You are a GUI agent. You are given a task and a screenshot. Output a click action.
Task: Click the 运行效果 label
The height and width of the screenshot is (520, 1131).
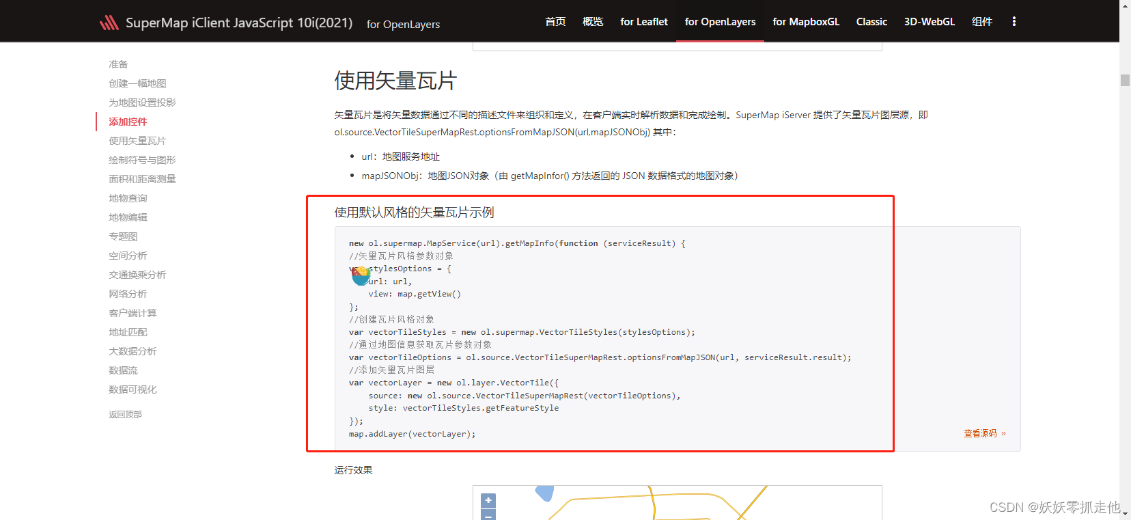(x=353, y=470)
